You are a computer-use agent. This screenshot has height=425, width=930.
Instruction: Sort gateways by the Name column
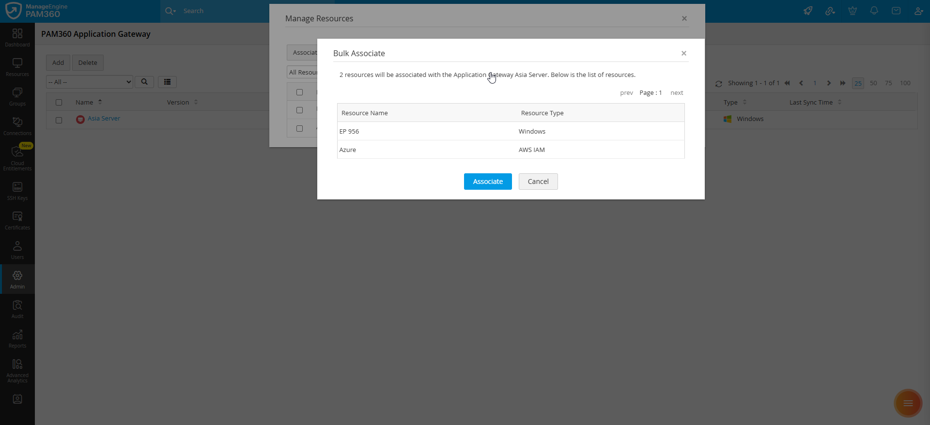tap(89, 102)
